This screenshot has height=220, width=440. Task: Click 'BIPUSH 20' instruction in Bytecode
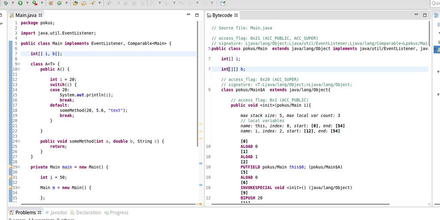pos(251,198)
